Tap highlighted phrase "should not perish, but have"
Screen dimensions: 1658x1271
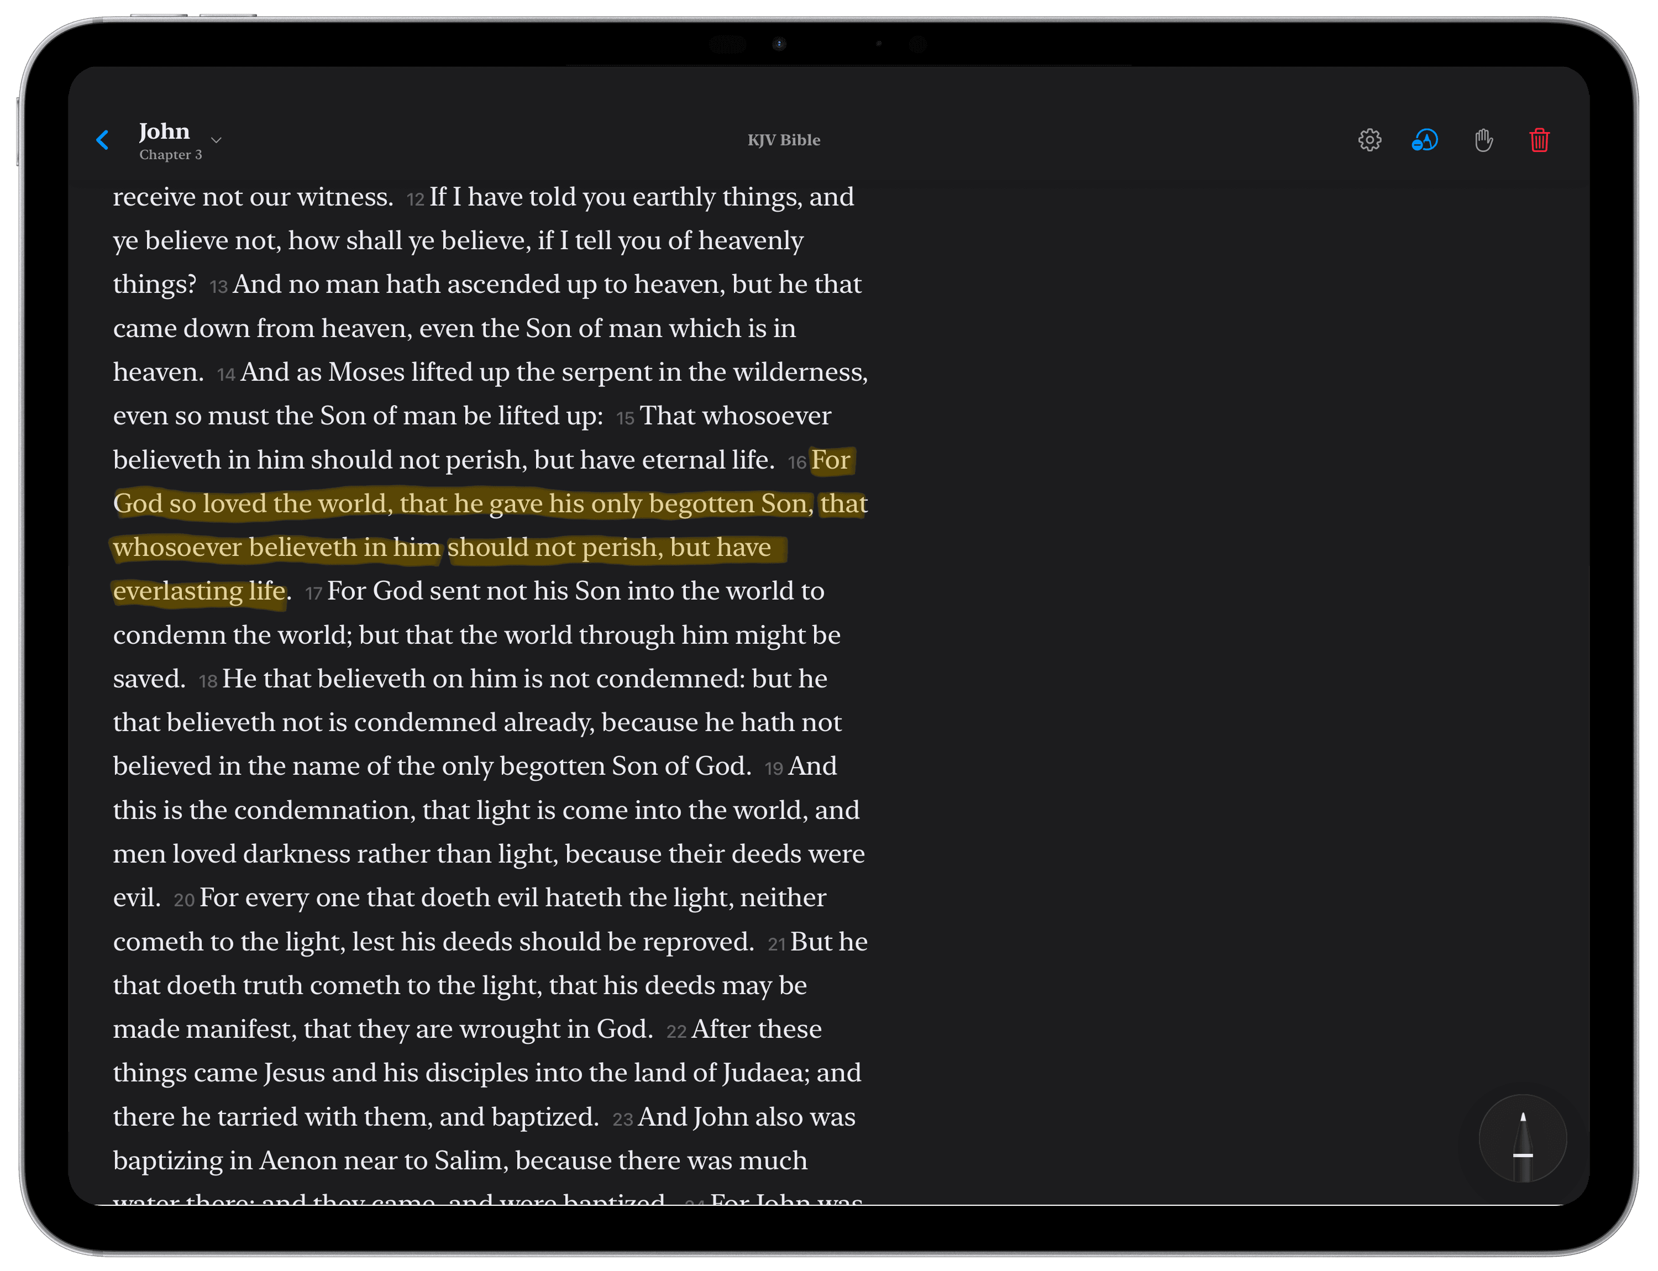pos(609,547)
